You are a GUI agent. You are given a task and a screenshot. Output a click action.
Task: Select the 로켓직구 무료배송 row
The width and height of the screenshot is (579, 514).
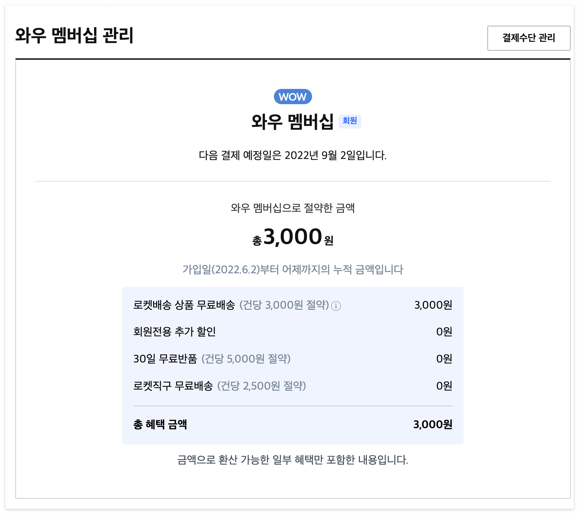pos(220,386)
